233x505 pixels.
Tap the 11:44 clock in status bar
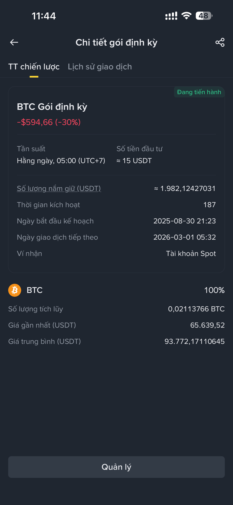pos(44,16)
